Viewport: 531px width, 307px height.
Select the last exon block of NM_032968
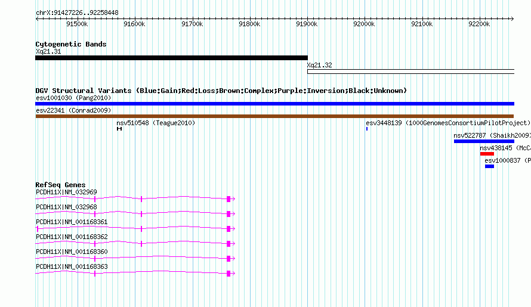(x=229, y=214)
